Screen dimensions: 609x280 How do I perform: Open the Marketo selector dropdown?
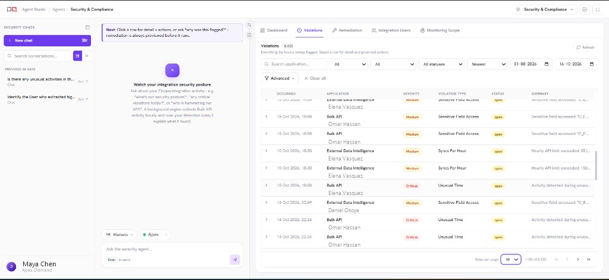[x=120, y=235]
